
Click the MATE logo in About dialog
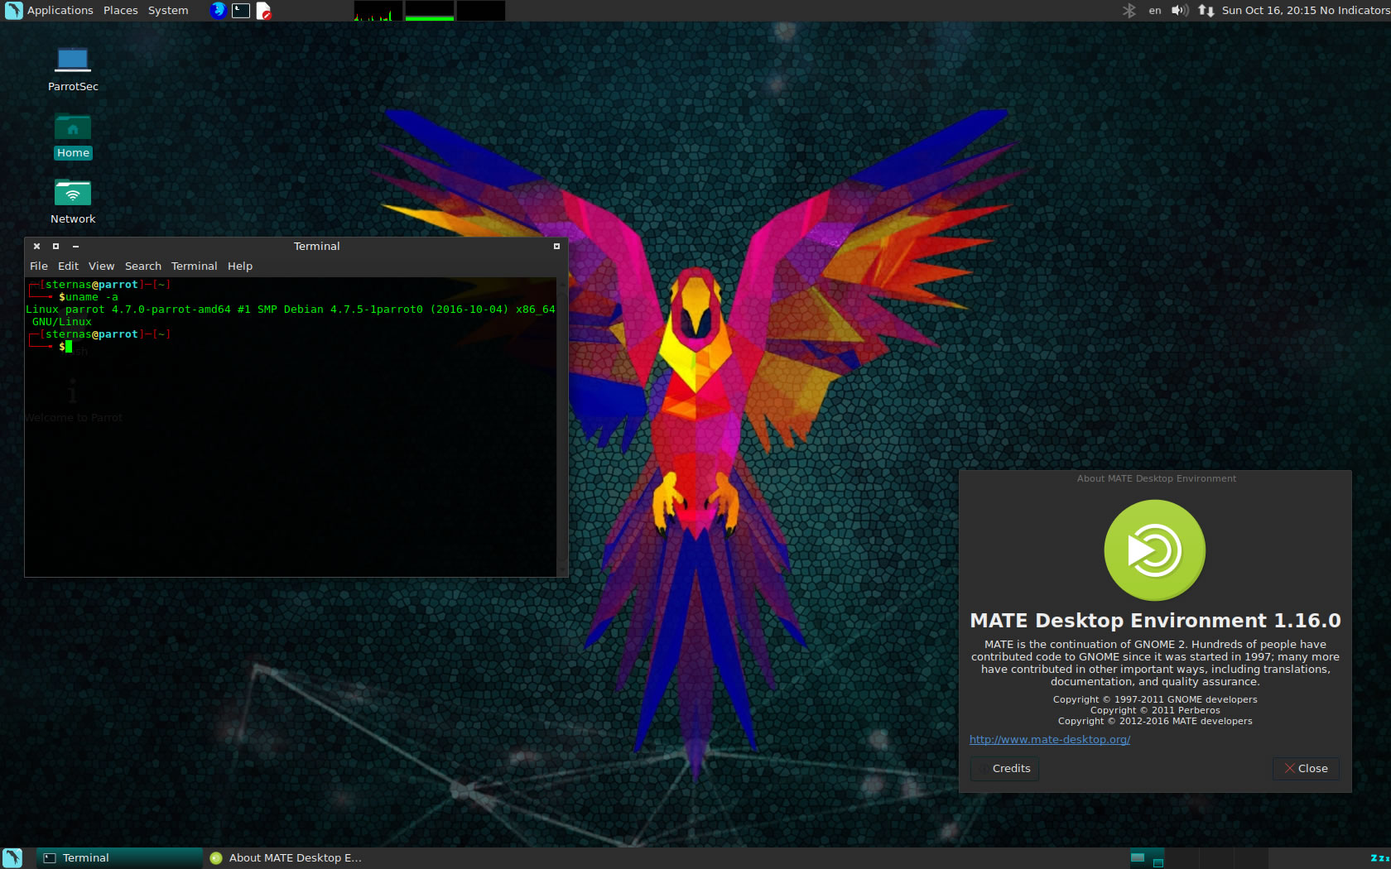(x=1154, y=550)
